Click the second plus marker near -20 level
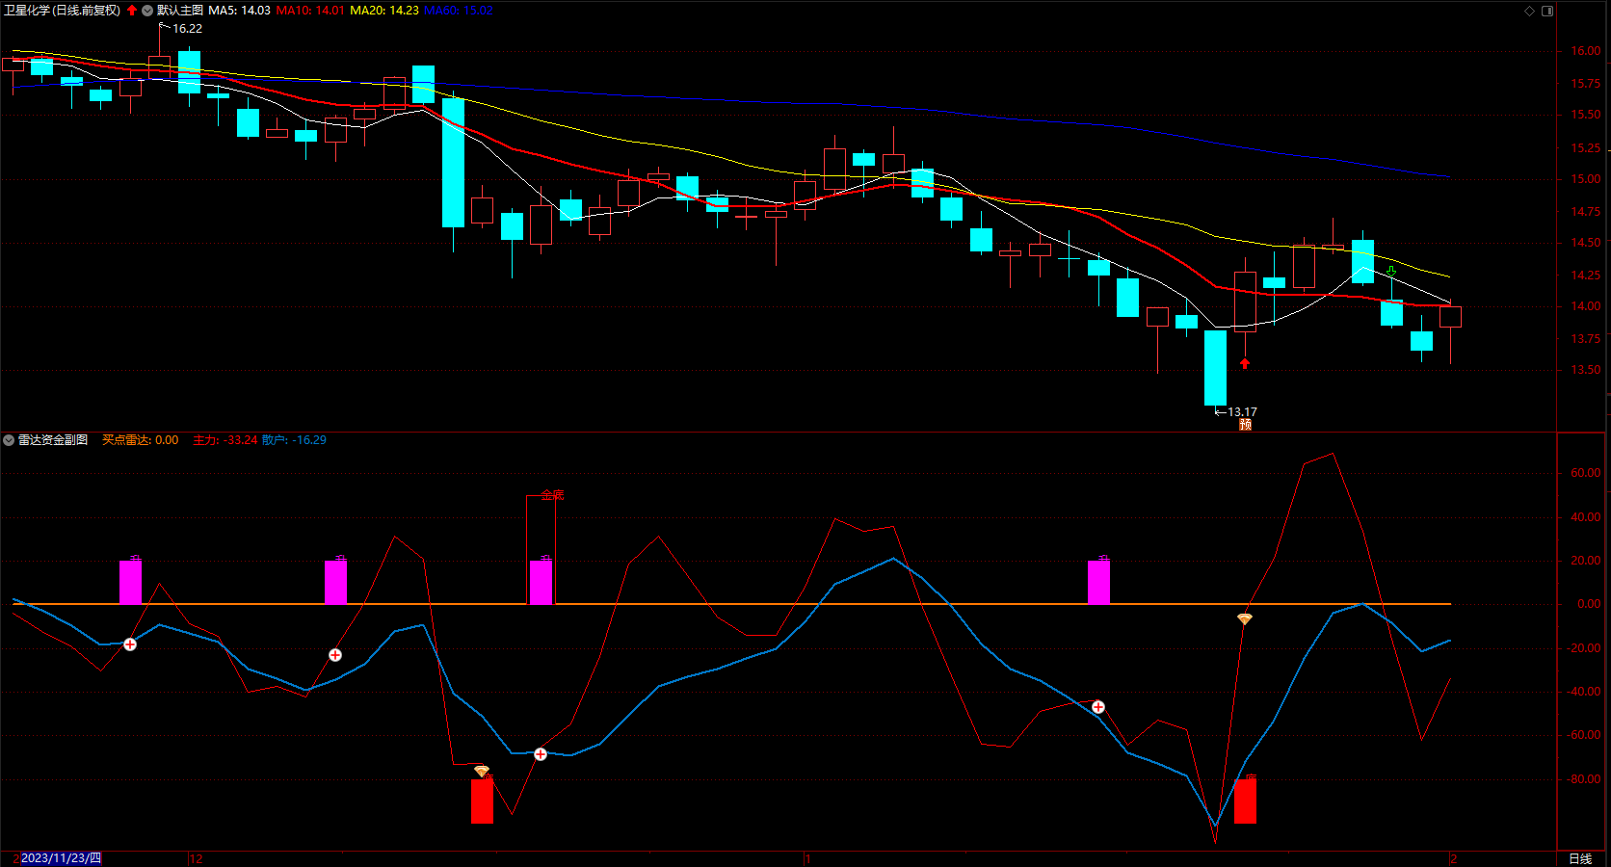Viewport: 1611px width, 867px height. (x=335, y=655)
